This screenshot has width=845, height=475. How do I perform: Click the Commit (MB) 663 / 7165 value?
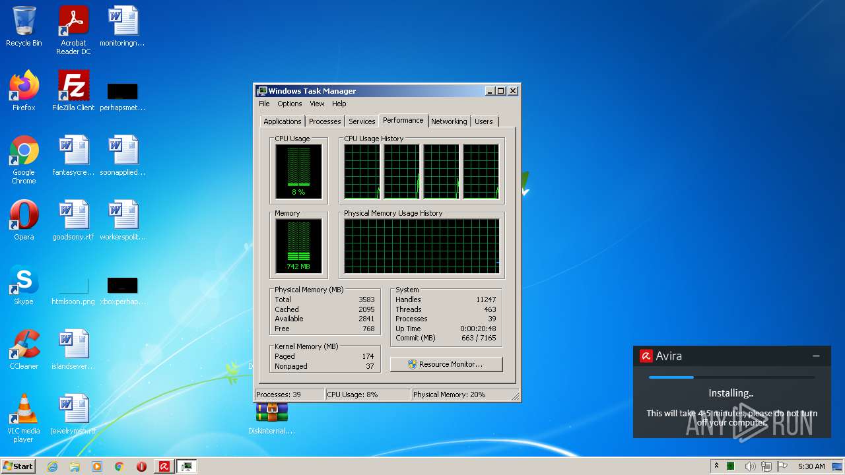click(479, 338)
